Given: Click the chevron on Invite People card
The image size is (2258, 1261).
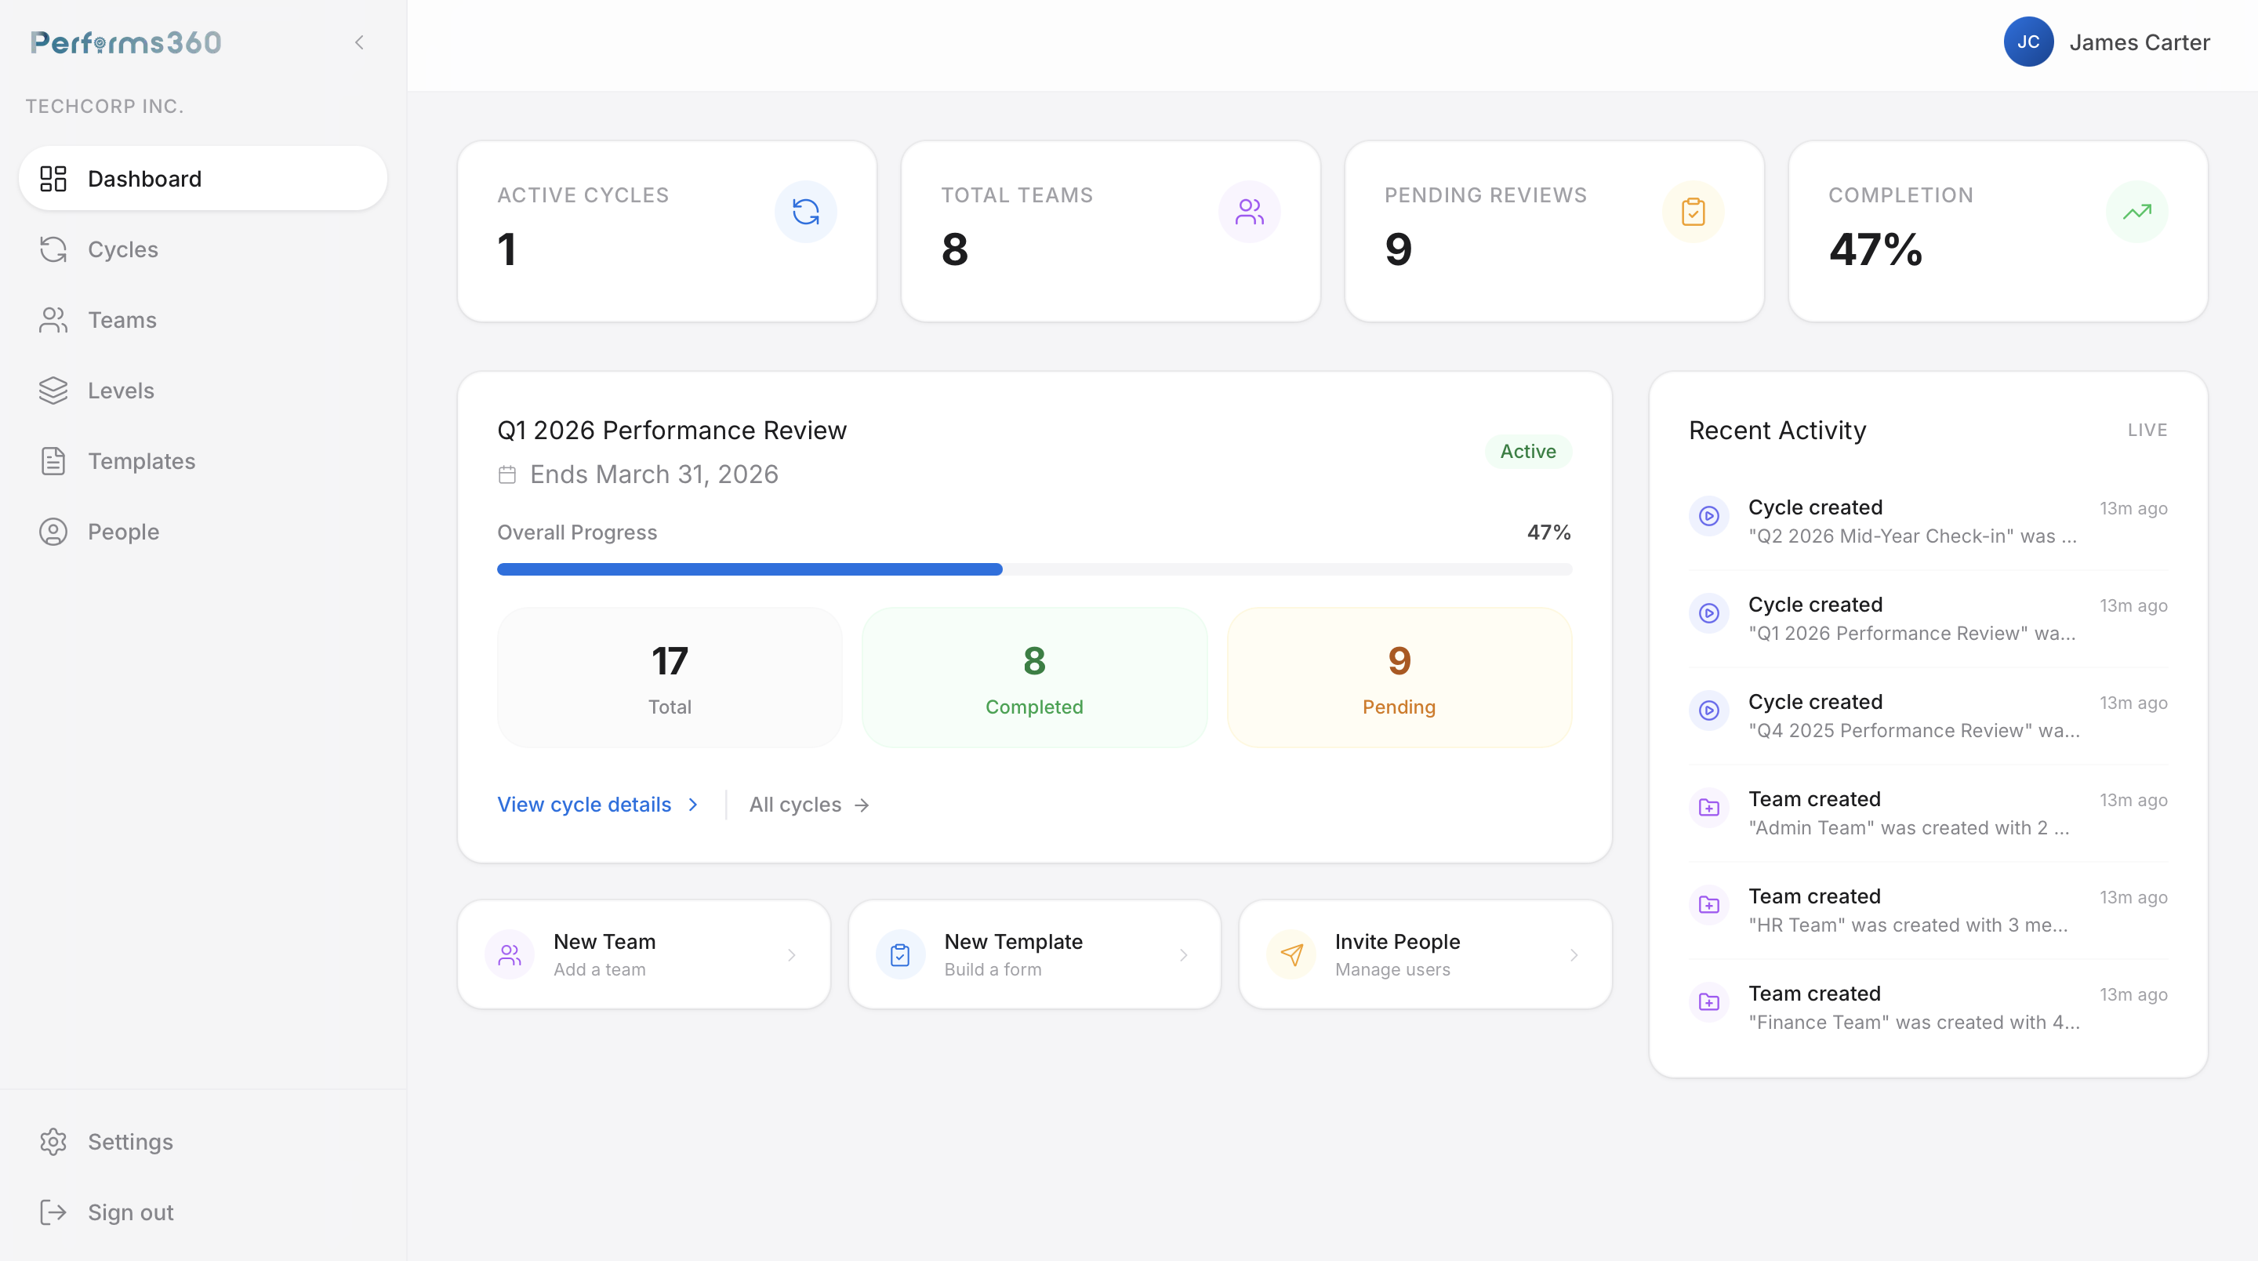Looking at the screenshot, I should (1574, 955).
